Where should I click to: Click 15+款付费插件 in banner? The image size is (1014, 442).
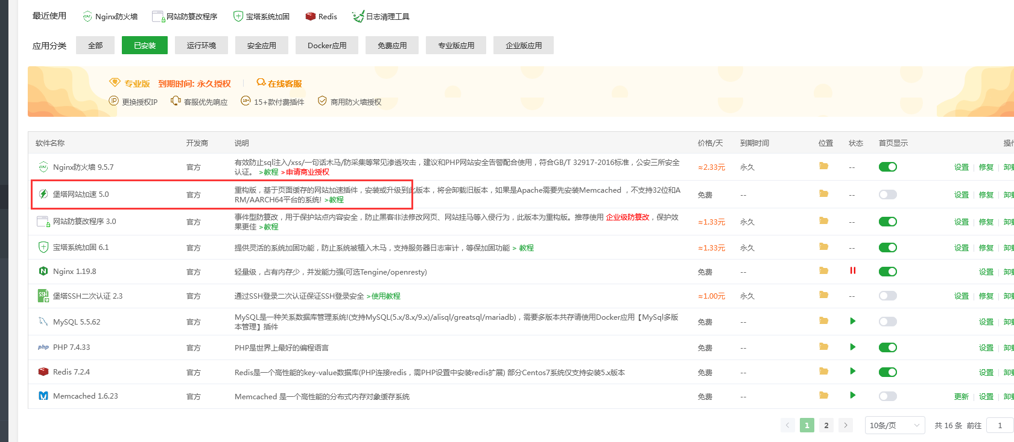[273, 102]
